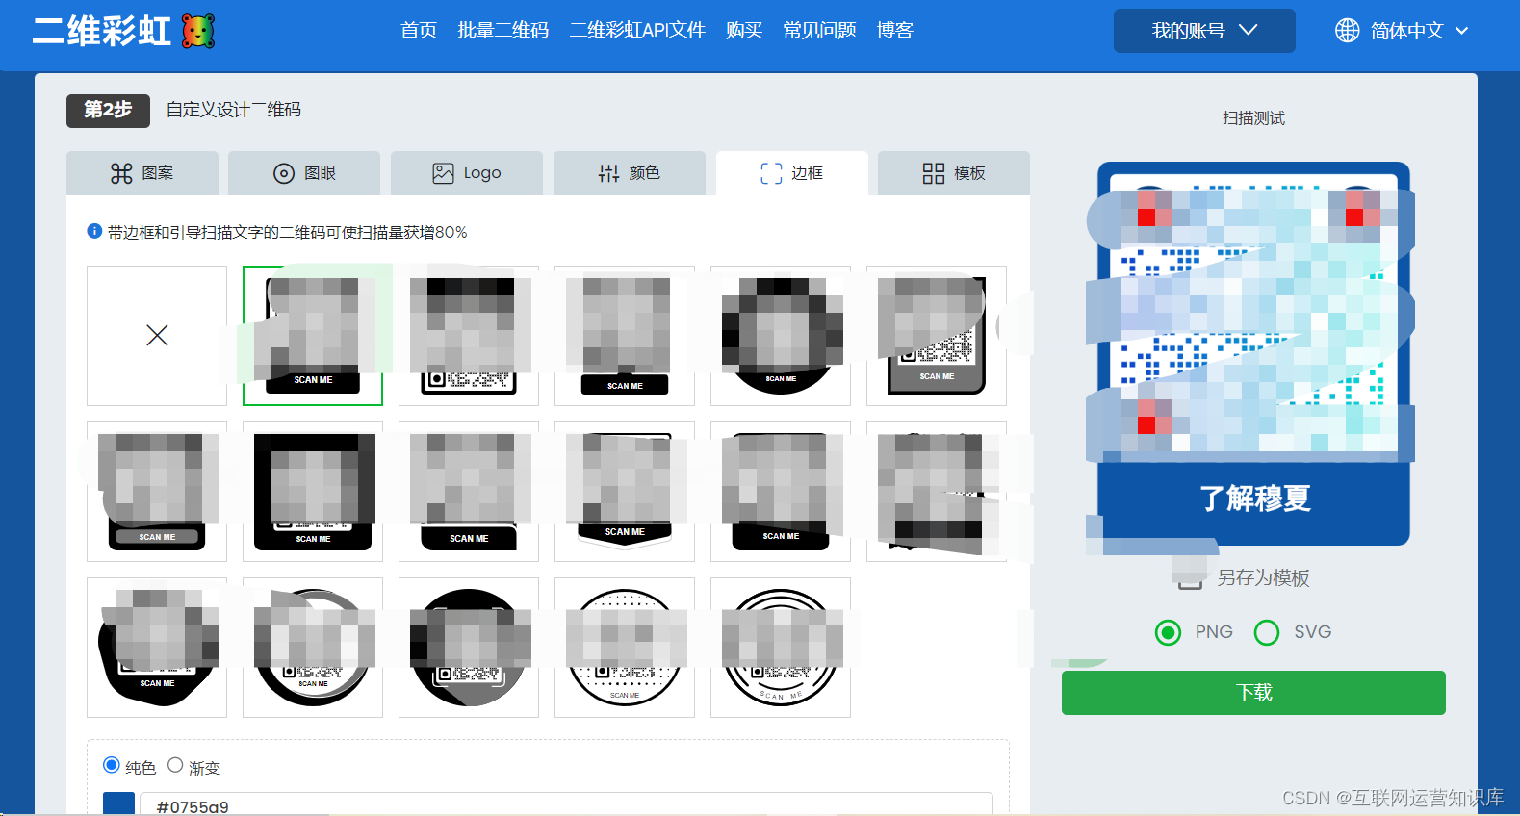Viewport: 1520px width, 816px height.
Task: Click the rainbow bear logo icon
Action: [198, 31]
